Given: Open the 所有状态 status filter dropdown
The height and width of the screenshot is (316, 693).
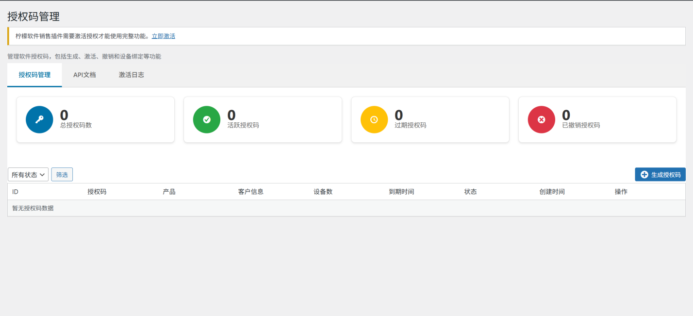Looking at the screenshot, I should pyautogui.click(x=28, y=175).
